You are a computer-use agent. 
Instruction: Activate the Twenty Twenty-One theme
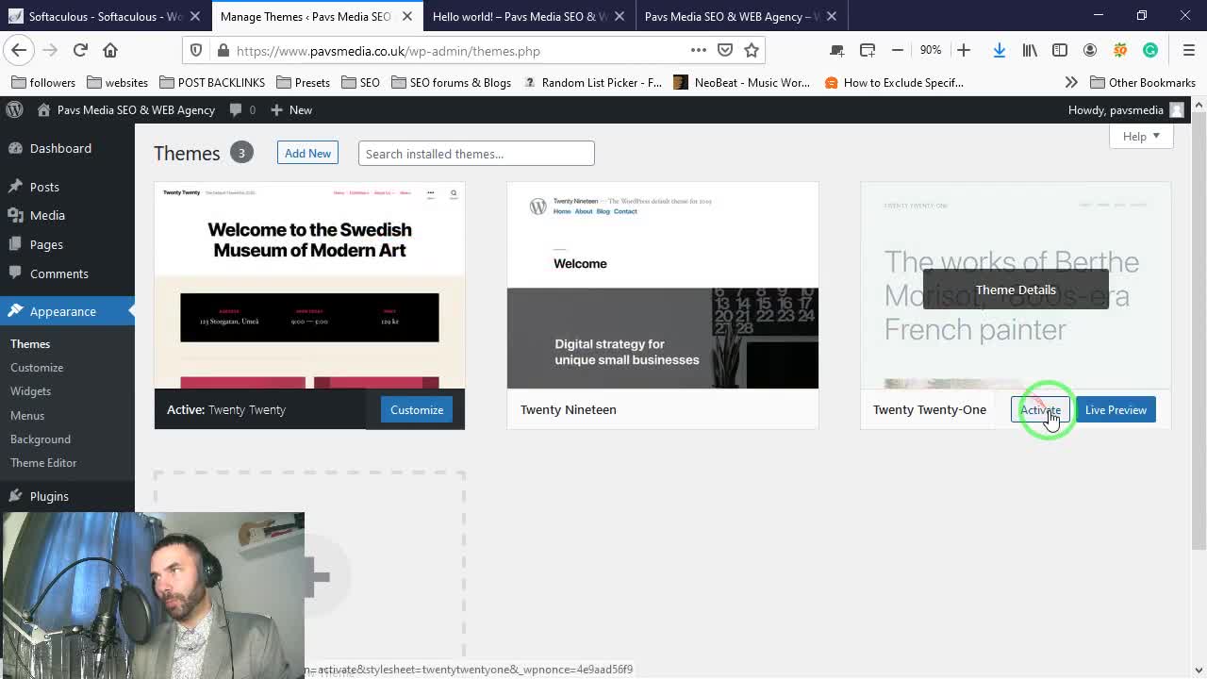point(1040,410)
